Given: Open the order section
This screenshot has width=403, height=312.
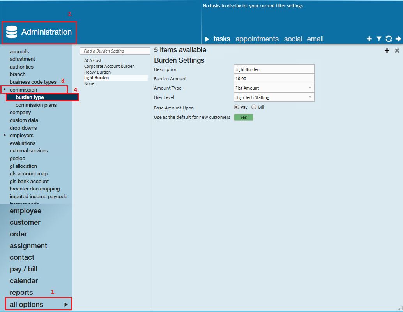Looking at the screenshot, I should coord(18,234).
